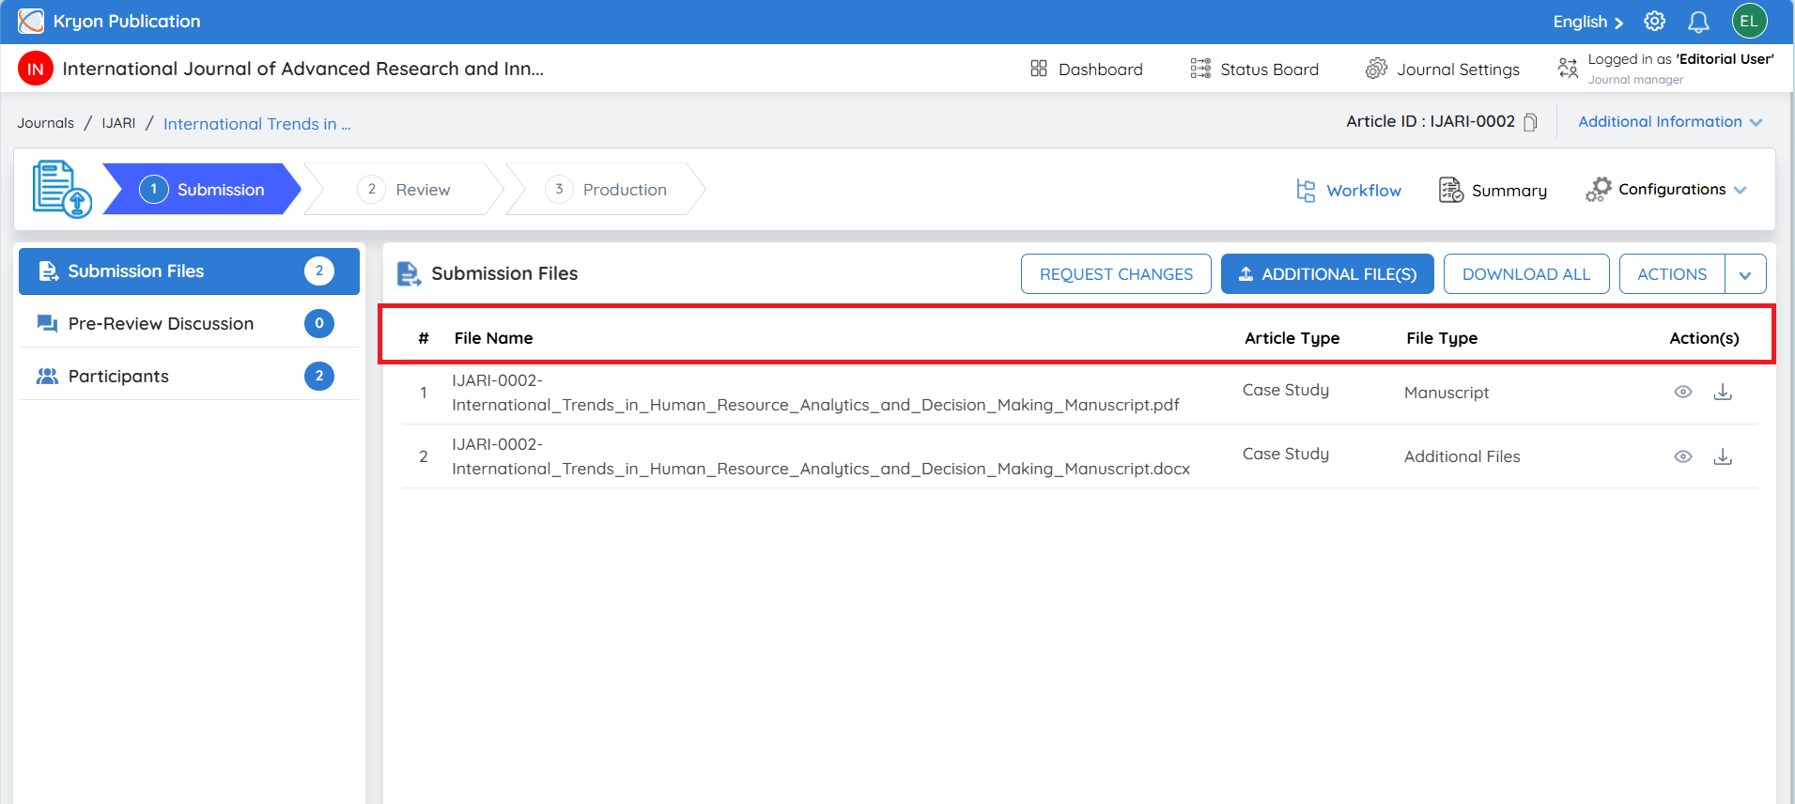Open the Configurations dropdown

click(1666, 190)
